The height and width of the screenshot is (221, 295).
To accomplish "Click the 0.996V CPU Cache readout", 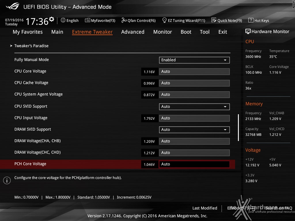I will [x=150, y=83].
